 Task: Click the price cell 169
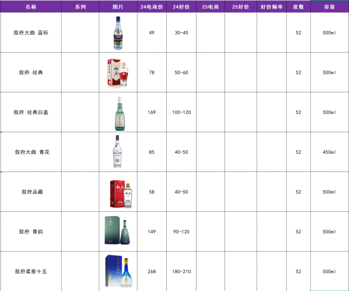coord(152,112)
